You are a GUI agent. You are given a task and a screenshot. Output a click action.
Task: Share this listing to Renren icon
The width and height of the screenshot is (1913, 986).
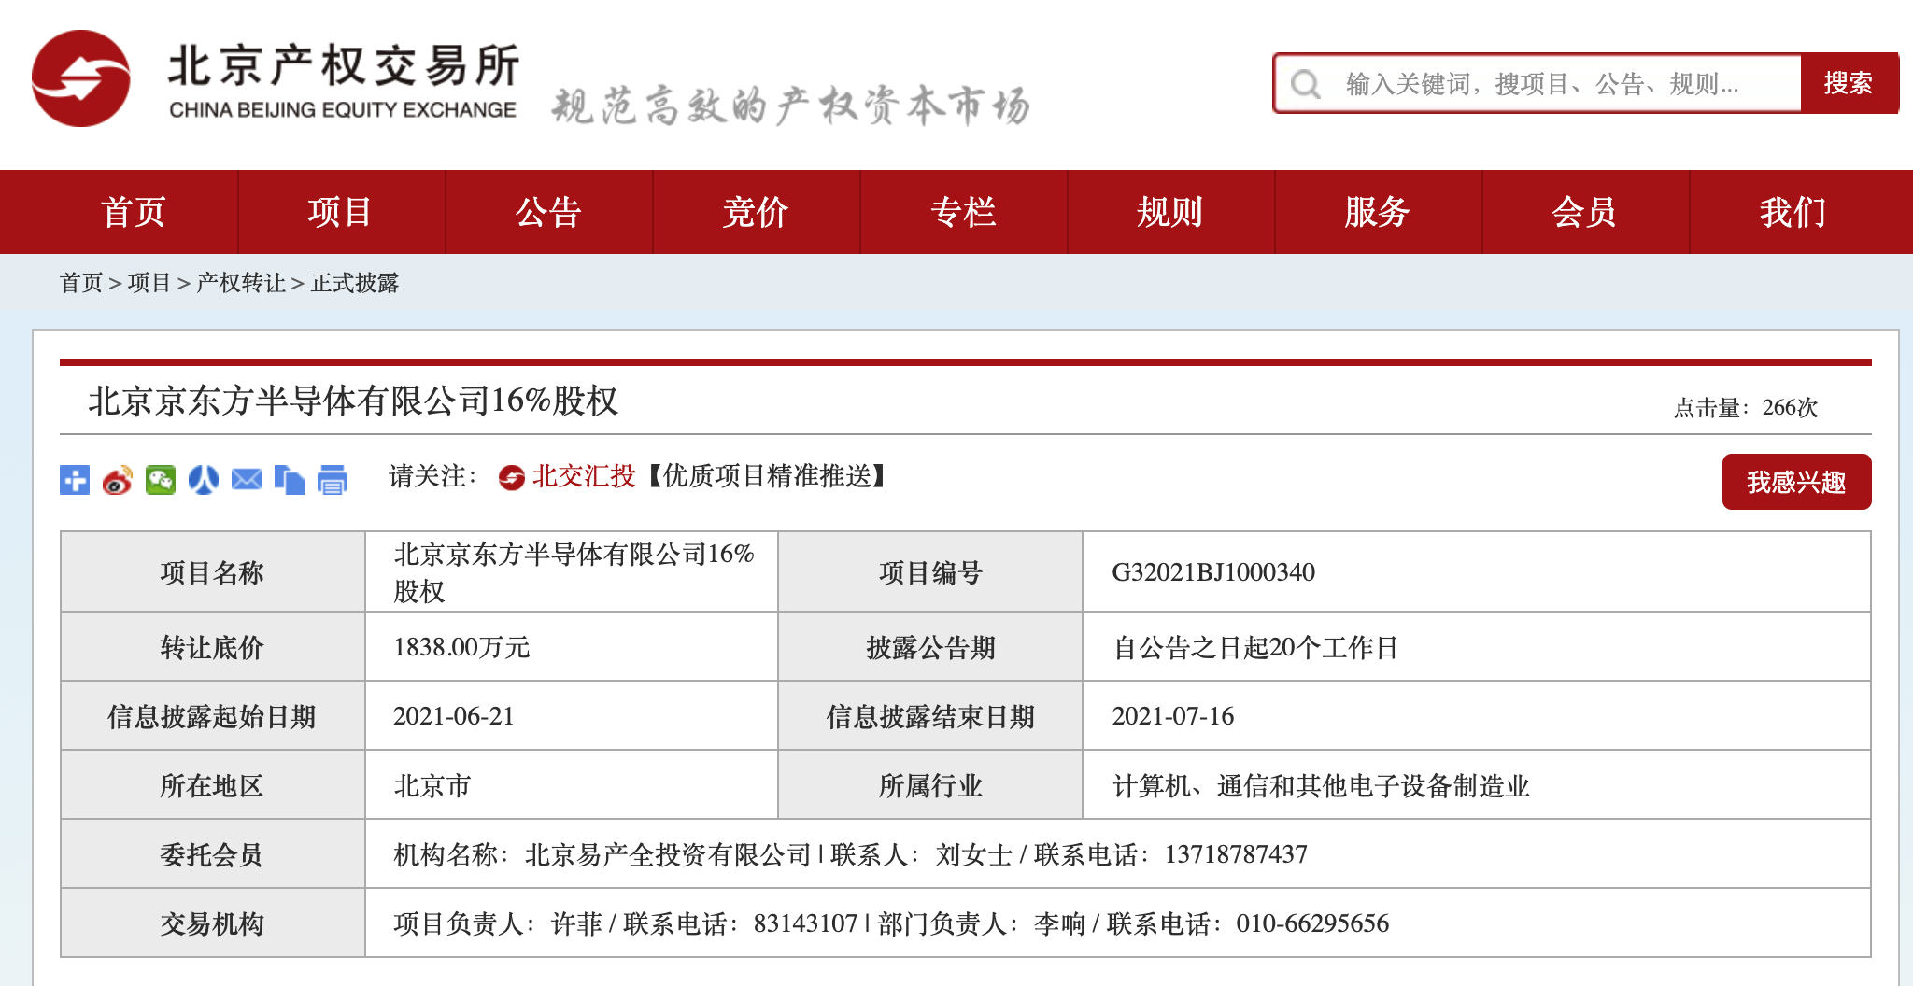[x=204, y=480]
